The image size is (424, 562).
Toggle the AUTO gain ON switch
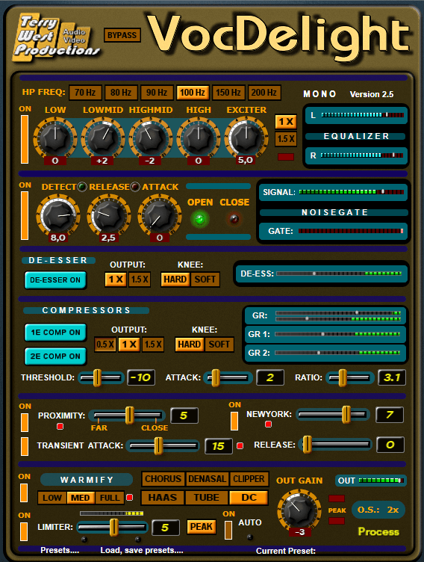point(228,530)
